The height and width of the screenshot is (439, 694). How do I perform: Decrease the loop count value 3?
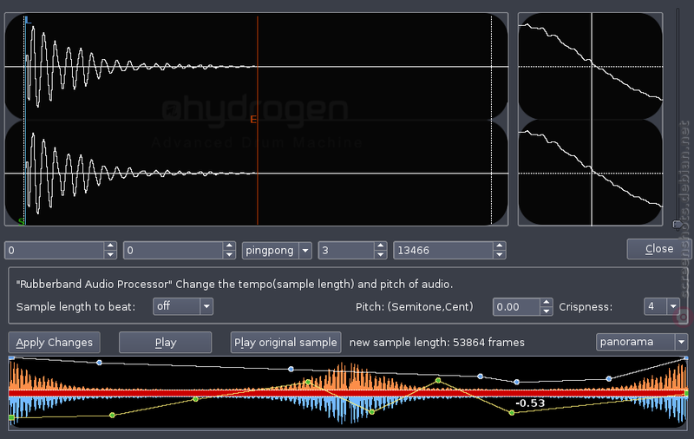point(381,254)
